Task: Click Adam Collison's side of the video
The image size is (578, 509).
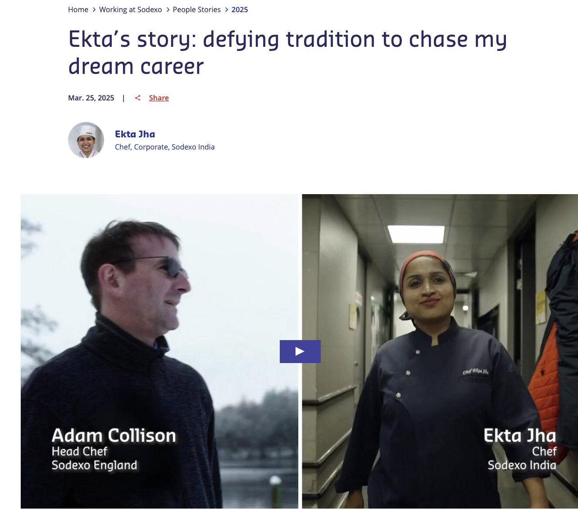Action: (x=159, y=351)
